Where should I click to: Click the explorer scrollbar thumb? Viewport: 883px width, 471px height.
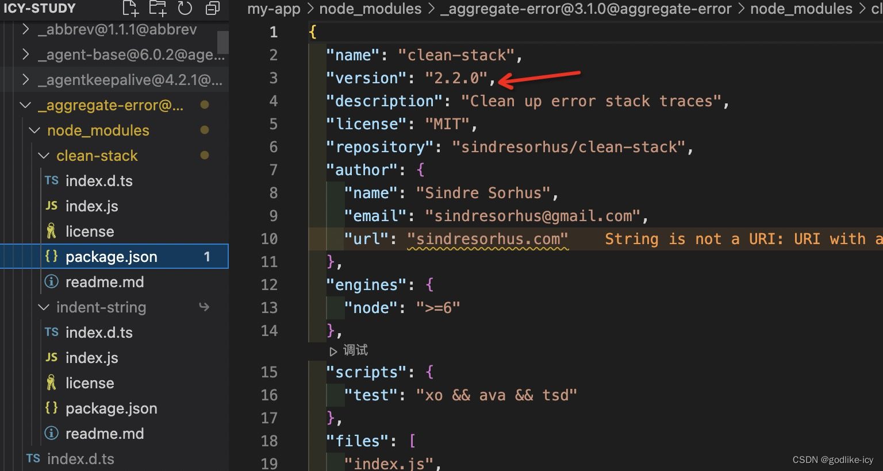[223, 42]
